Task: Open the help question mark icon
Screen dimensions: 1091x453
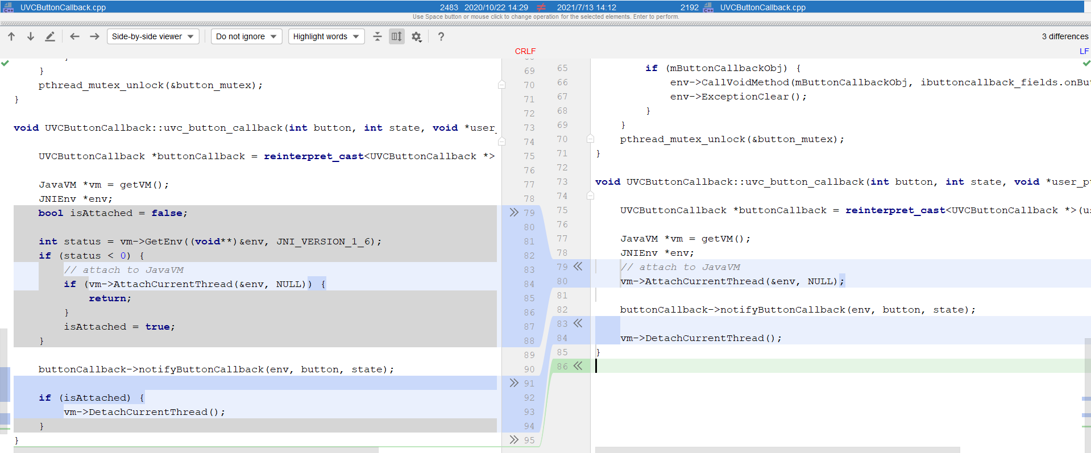Action: tap(441, 36)
